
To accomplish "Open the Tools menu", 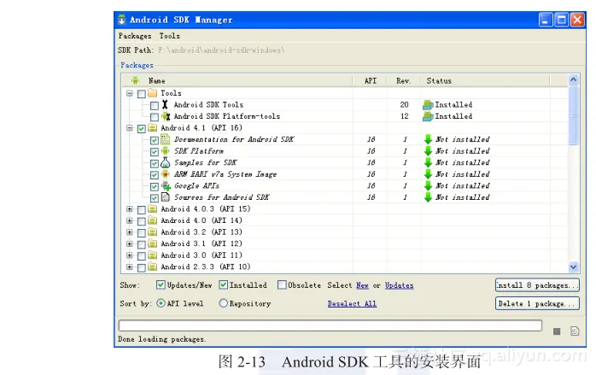I will pyautogui.click(x=169, y=36).
